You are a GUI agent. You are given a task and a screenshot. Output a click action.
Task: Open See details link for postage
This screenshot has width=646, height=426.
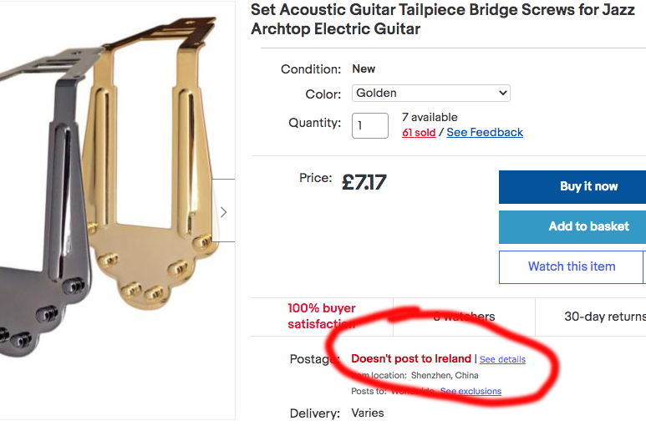click(502, 359)
